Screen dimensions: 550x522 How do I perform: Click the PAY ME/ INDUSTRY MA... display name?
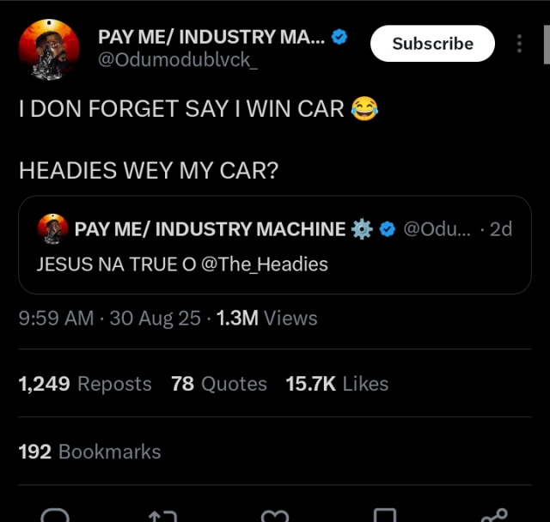211,37
